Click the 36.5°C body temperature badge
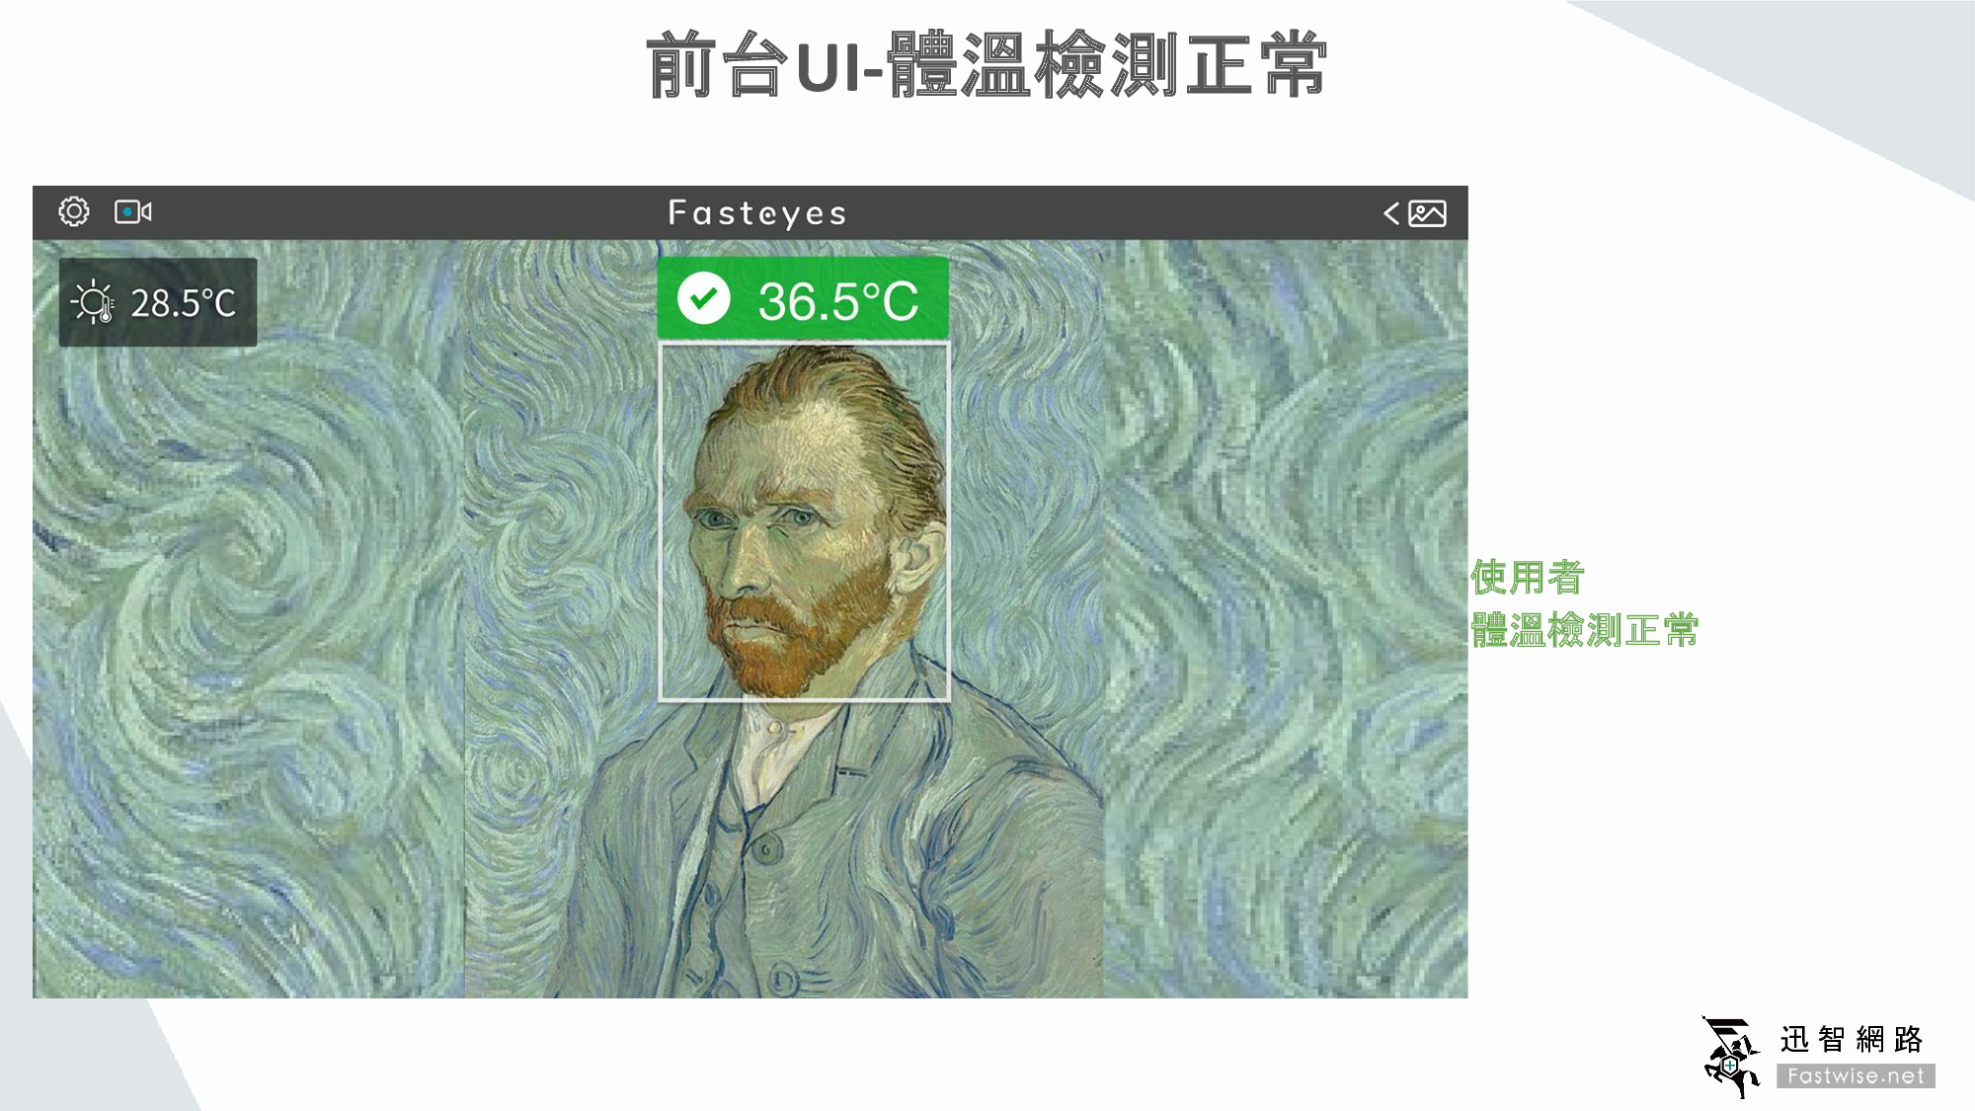Viewport: 1975px width, 1111px height. click(803, 299)
